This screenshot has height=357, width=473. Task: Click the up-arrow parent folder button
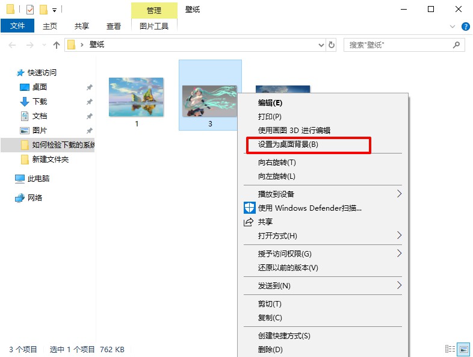click(x=57, y=45)
